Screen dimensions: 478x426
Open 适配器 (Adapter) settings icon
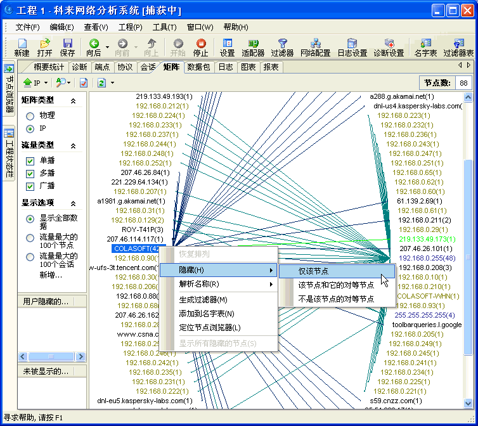[x=253, y=44]
